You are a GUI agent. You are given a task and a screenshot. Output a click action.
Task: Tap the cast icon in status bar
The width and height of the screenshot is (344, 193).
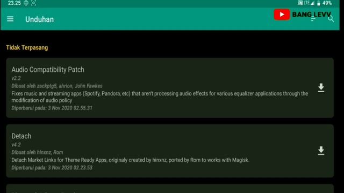tap(300, 3)
